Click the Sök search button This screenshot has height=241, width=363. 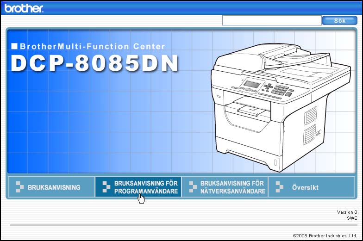click(x=340, y=20)
